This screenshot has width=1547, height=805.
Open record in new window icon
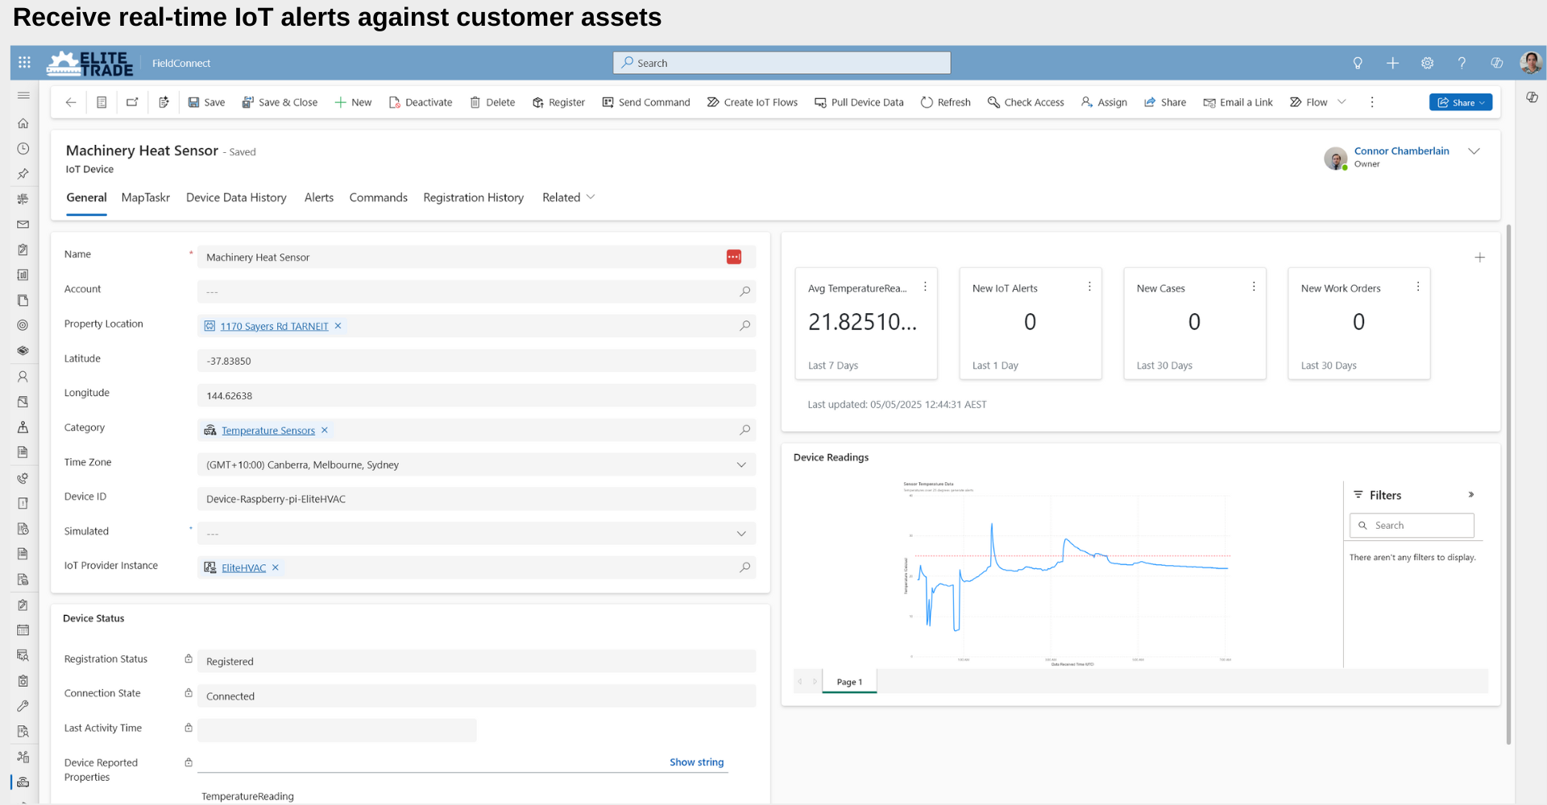(x=132, y=102)
